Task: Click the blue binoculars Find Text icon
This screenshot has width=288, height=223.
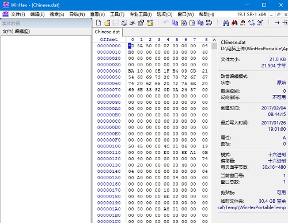Action: point(226,23)
